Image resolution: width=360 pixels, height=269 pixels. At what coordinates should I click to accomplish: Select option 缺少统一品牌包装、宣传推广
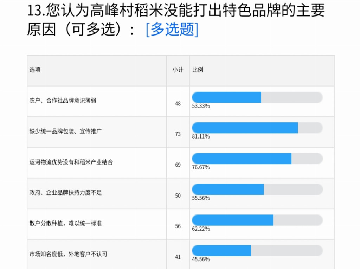click(x=65, y=132)
